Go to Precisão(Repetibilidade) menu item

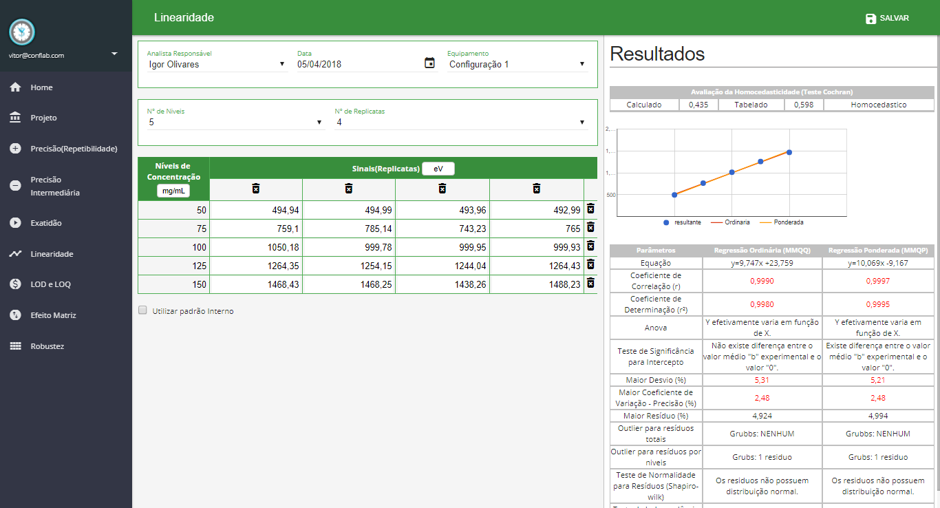(x=74, y=149)
